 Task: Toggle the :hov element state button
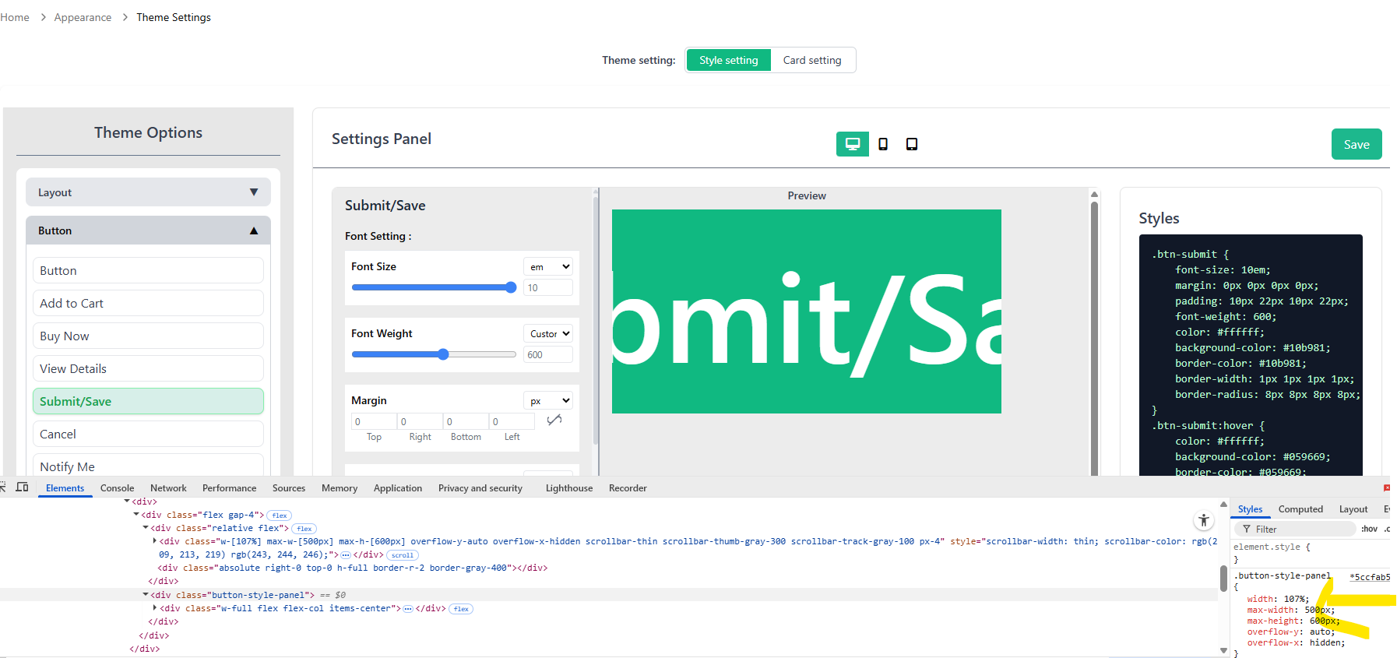[x=1369, y=530]
